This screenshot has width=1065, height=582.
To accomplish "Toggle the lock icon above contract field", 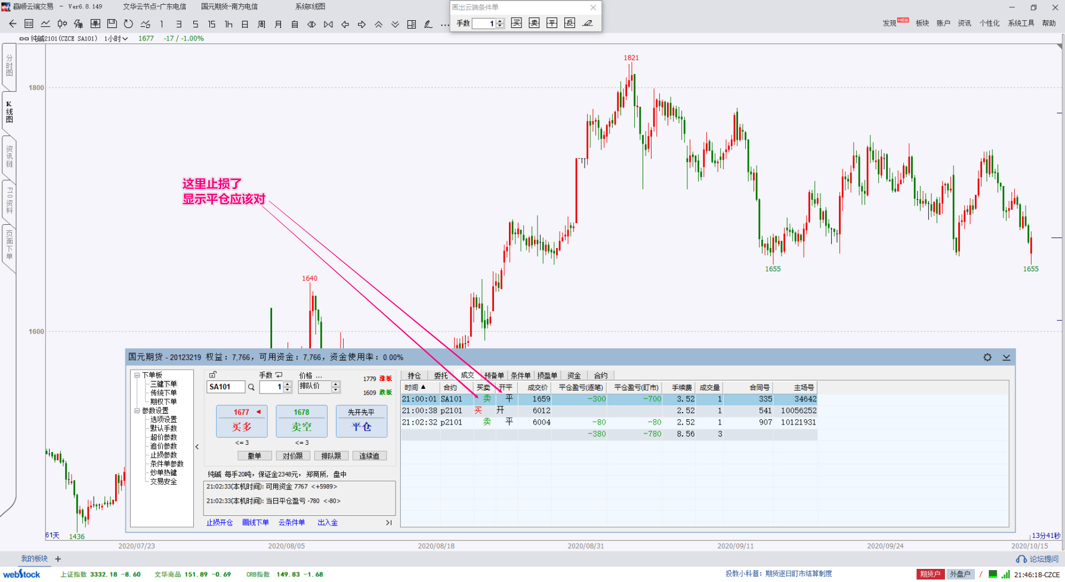I will [x=213, y=374].
